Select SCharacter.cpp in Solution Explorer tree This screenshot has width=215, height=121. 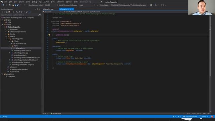(21, 43)
